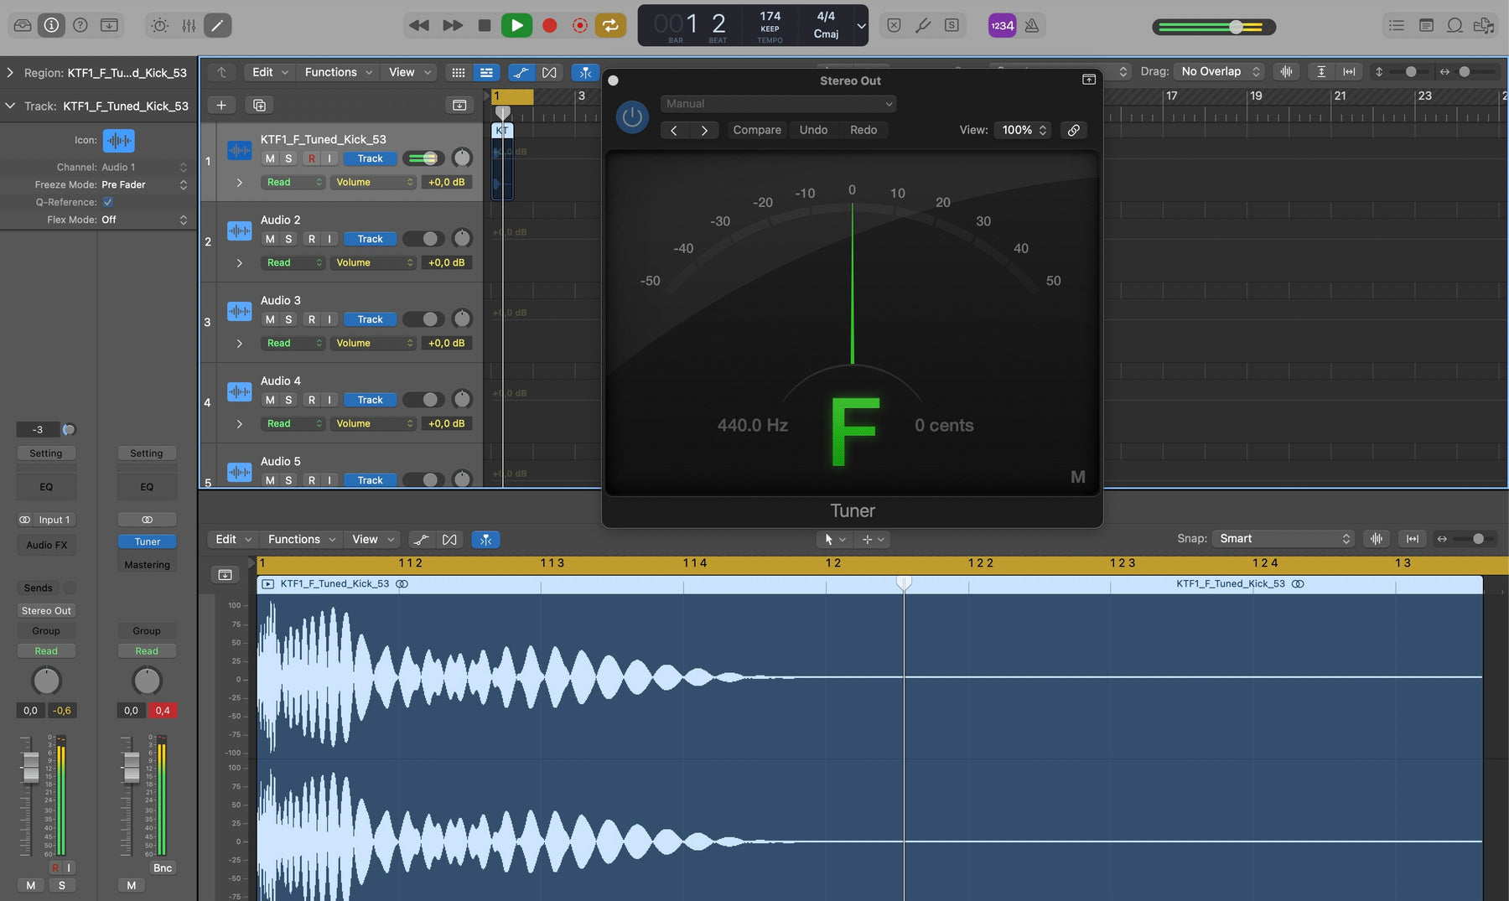Enable input monitoring on Audio 4 track
Screen dimensions: 1509x901
(329, 400)
